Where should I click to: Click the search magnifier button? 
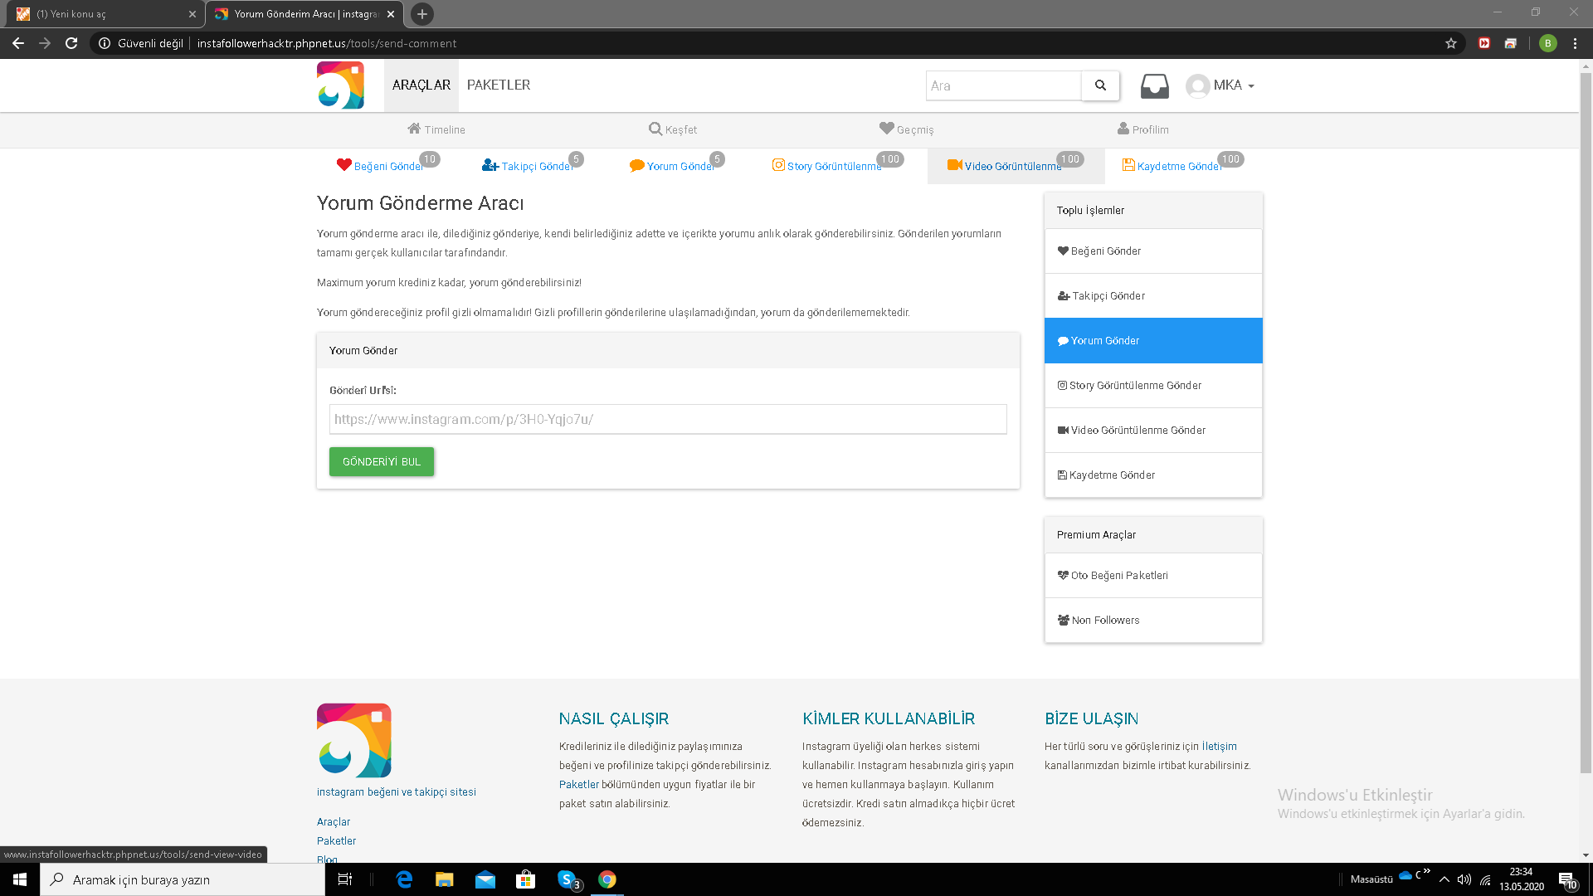[x=1100, y=85]
